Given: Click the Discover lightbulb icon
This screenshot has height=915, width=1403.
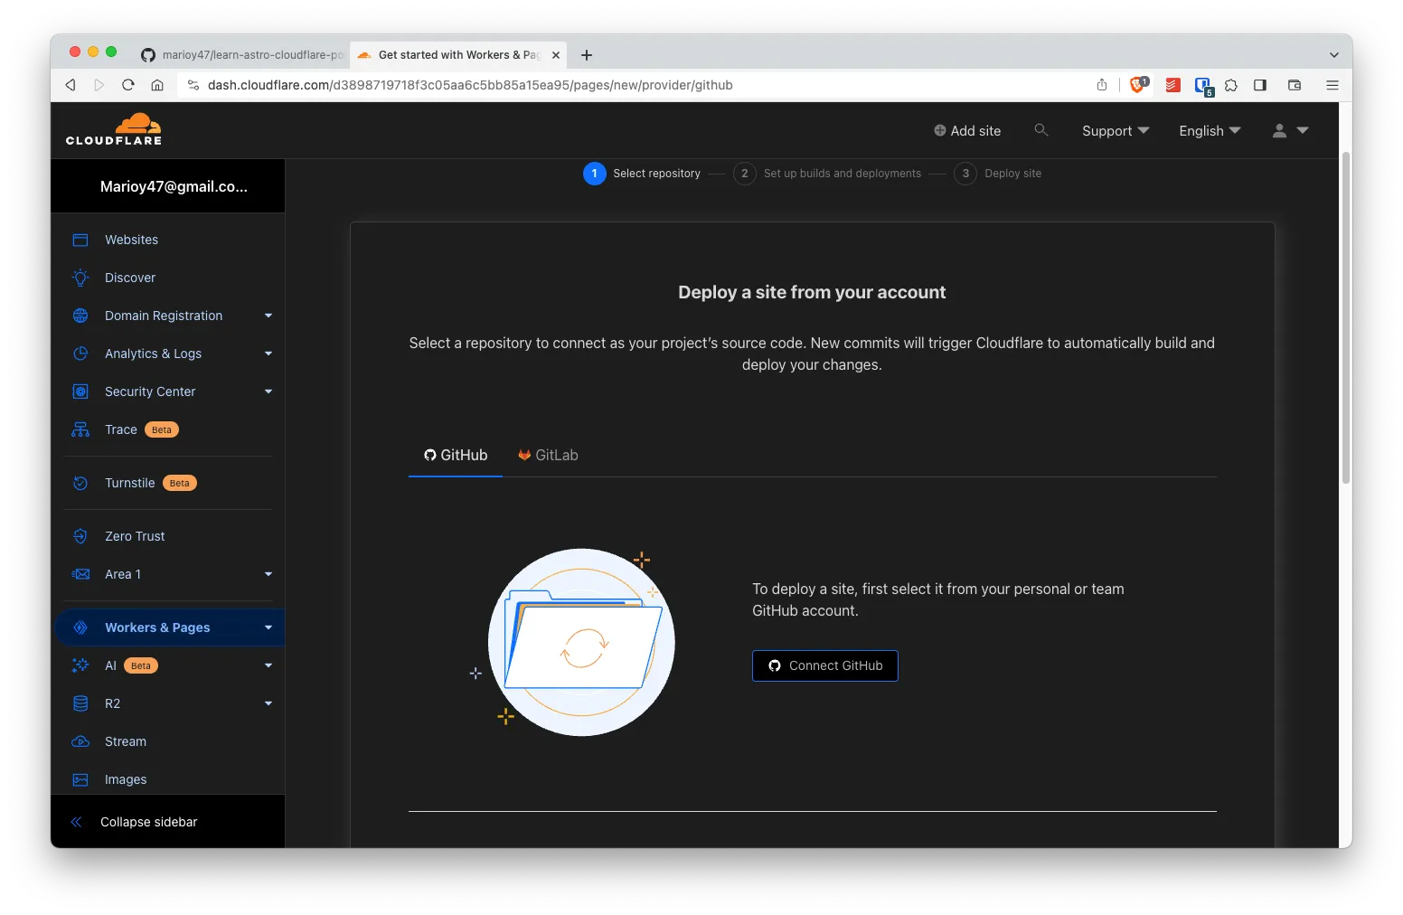Looking at the screenshot, I should (80, 278).
